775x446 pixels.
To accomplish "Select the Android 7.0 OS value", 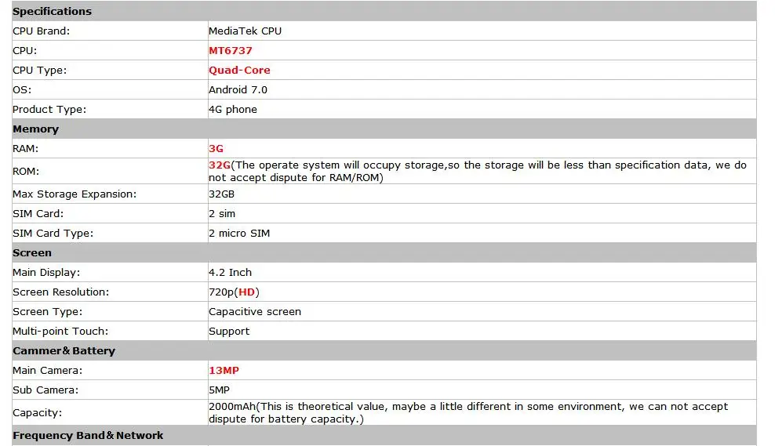I will click(x=238, y=90).
